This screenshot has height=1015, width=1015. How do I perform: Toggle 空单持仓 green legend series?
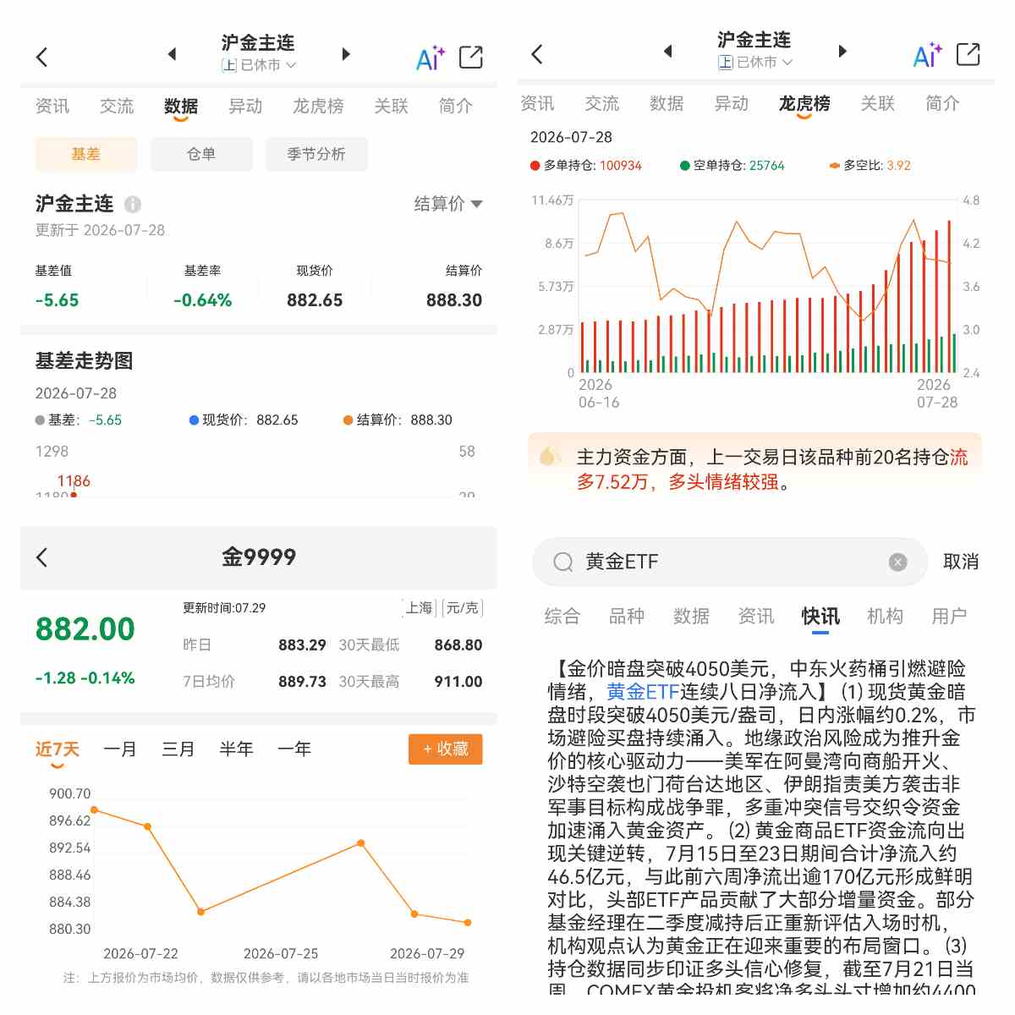coord(732,166)
